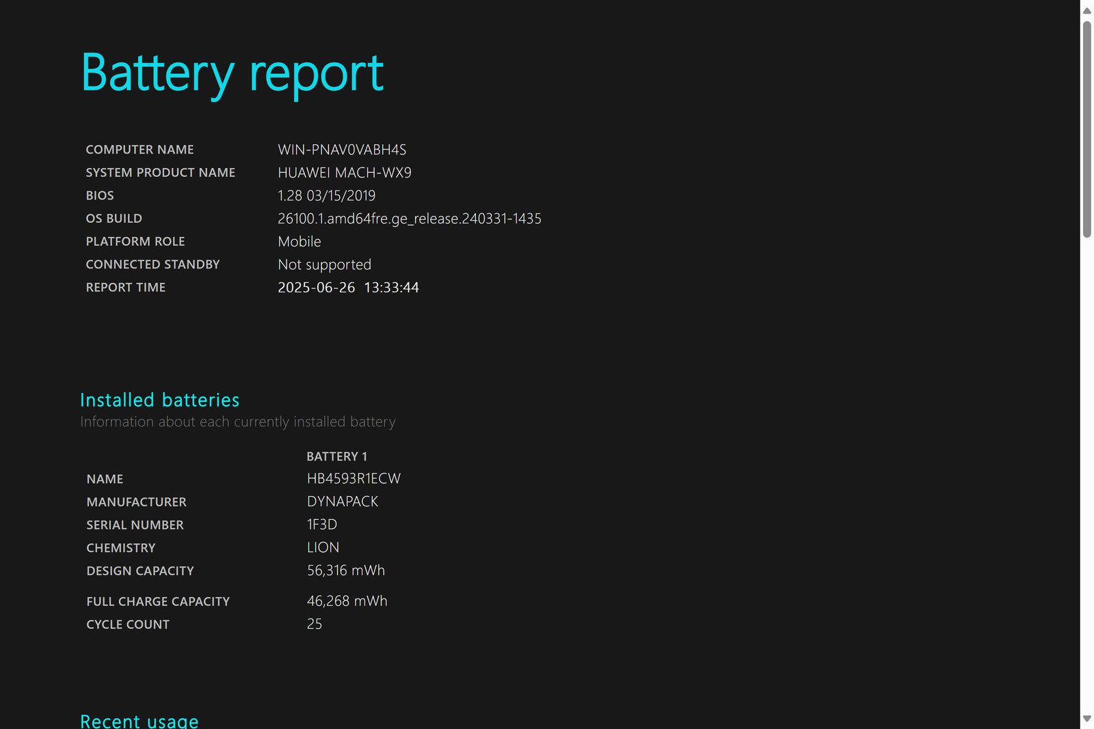The height and width of the screenshot is (729, 1094).
Task: Select cycle count value 25
Action: click(315, 624)
